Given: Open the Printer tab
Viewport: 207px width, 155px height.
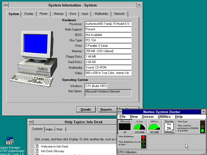Looking at the screenshot, I should [x=43, y=14].
